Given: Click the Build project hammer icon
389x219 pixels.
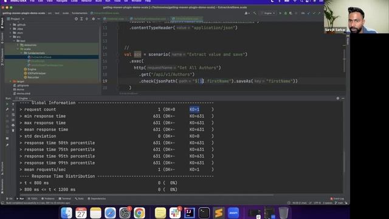Looking at the screenshot, I should click(255, 13).
